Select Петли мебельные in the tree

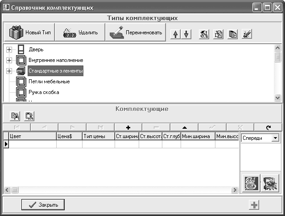pyautogui.click(x=49, y=82)
